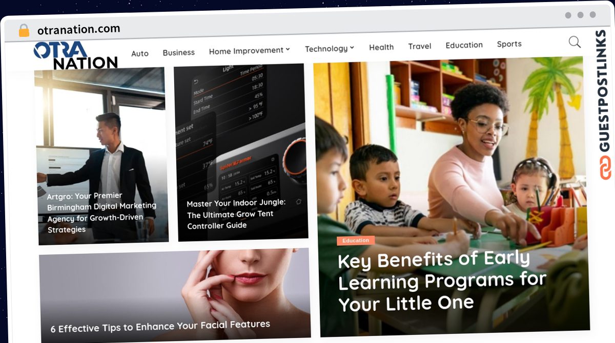This screenshot has width=615, height=343.
Task: Click the orange Education category tag
Action: pos(356,241)
